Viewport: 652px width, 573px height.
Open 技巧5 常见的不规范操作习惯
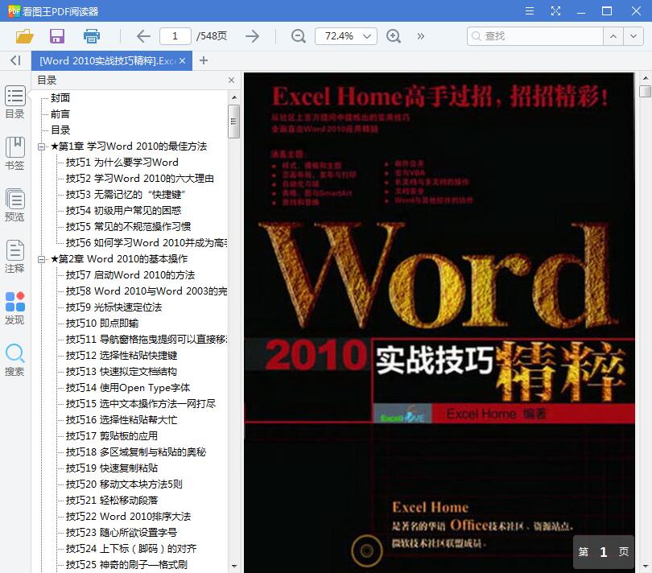(128, 227)
